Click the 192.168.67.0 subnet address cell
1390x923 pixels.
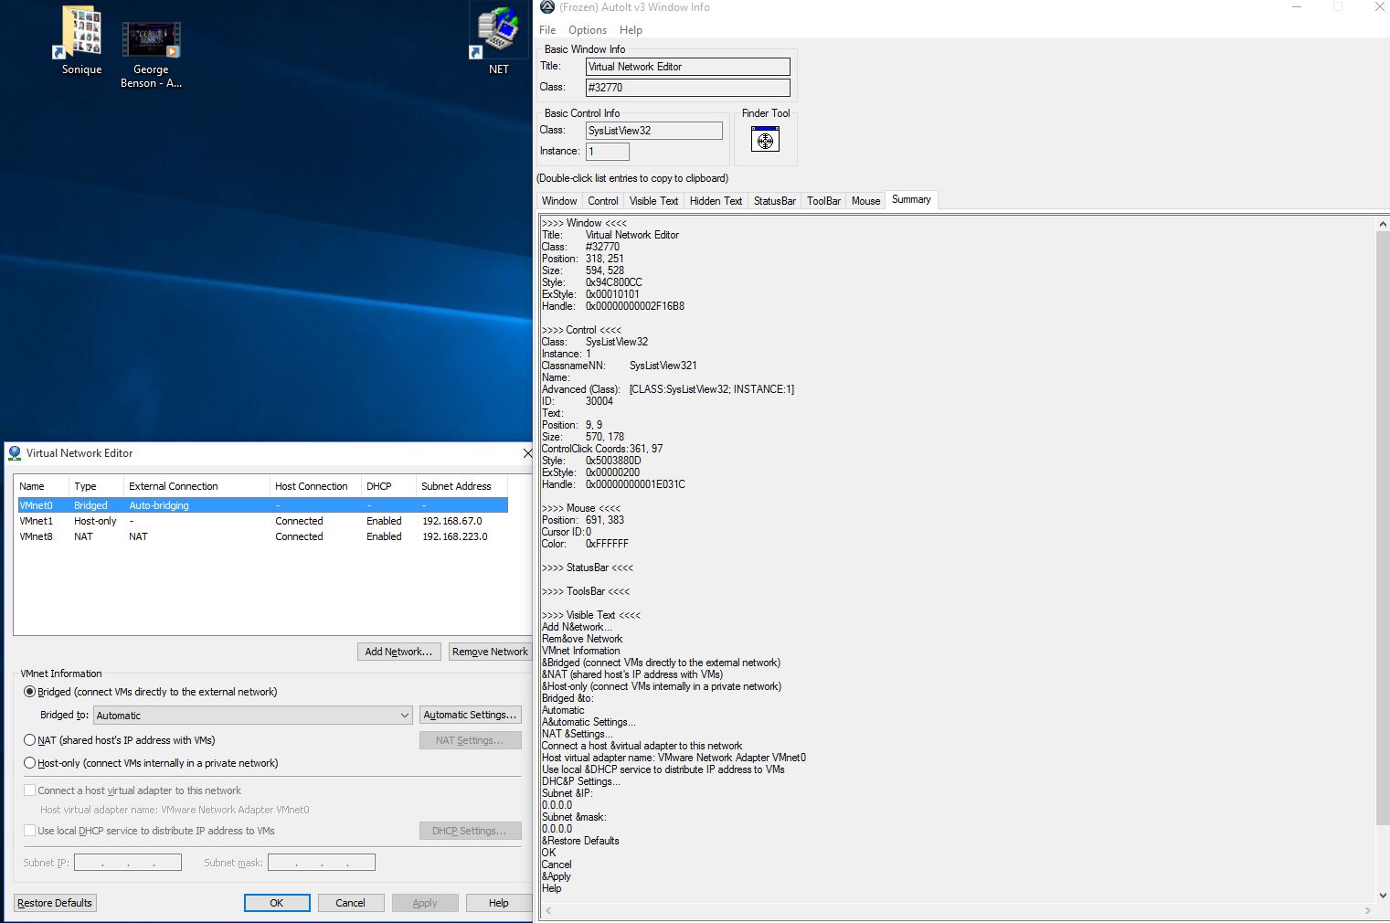coord(452,521)
